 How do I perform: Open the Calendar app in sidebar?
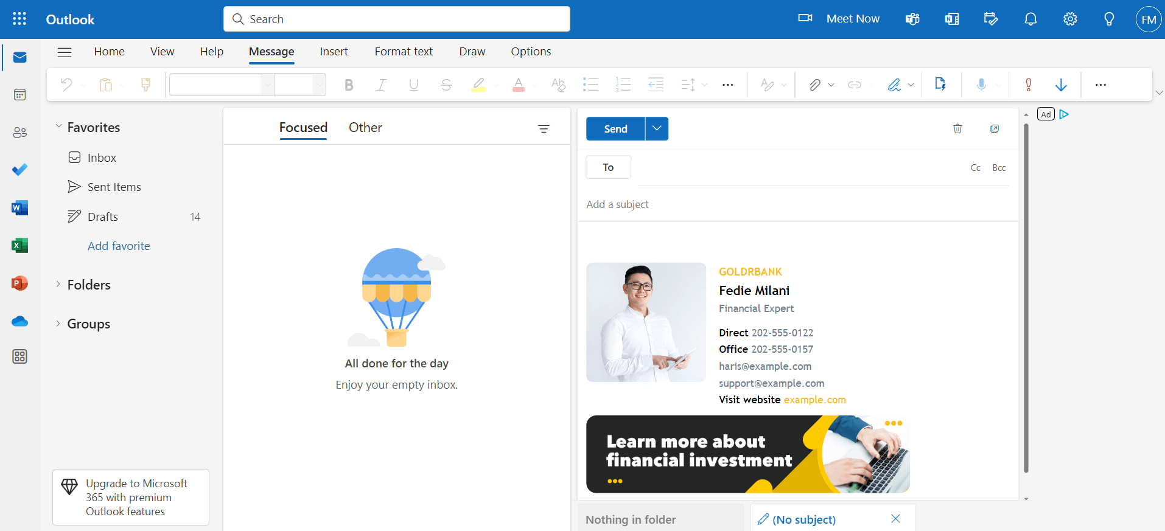click(x=19, y=95)
